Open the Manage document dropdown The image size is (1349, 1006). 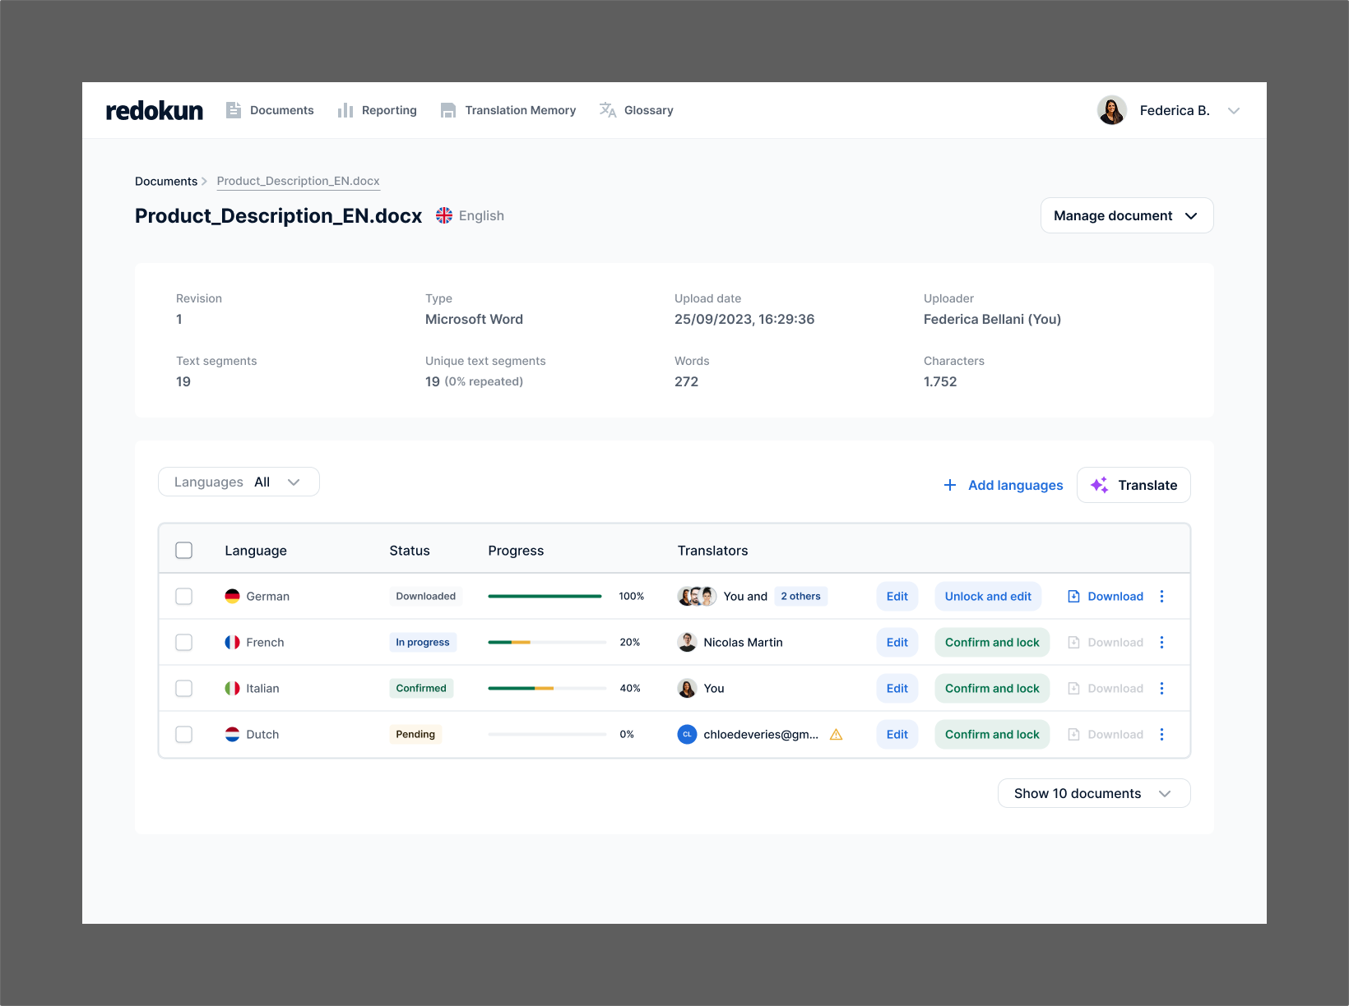(1127, 215)
